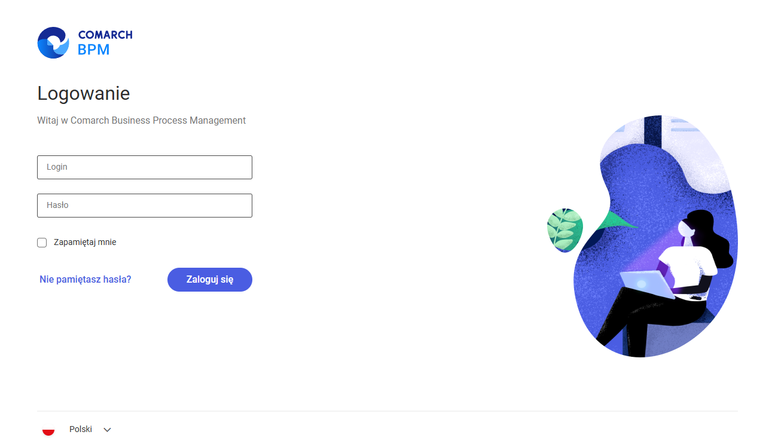Open the Nie pamiętasz hasła? link
Image resolution: width=772 pixels, height=447 pixels.
86,279
